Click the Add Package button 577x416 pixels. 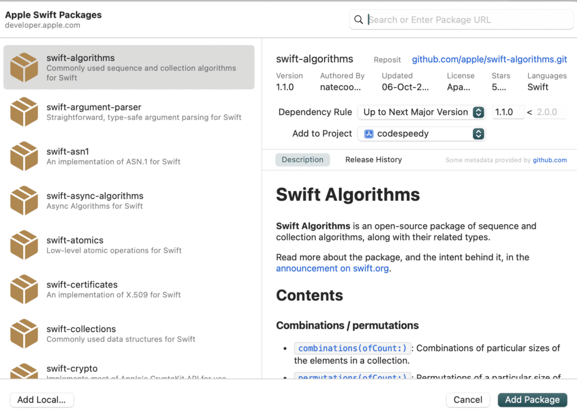pyautogui.click(x=532, y=400)
